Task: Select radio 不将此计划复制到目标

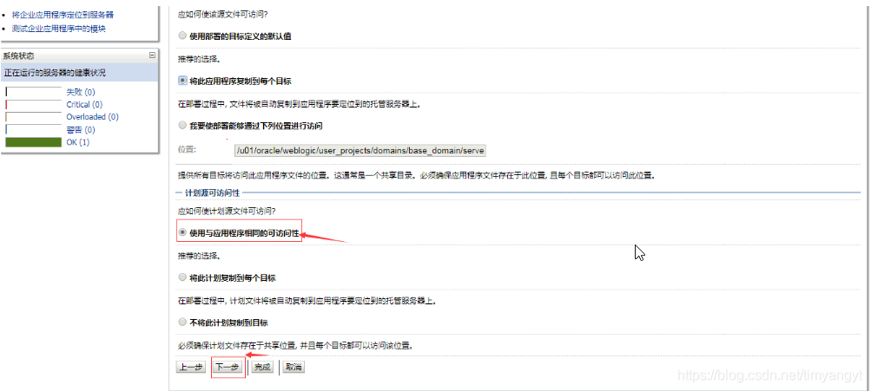Action: coord(182,322)
